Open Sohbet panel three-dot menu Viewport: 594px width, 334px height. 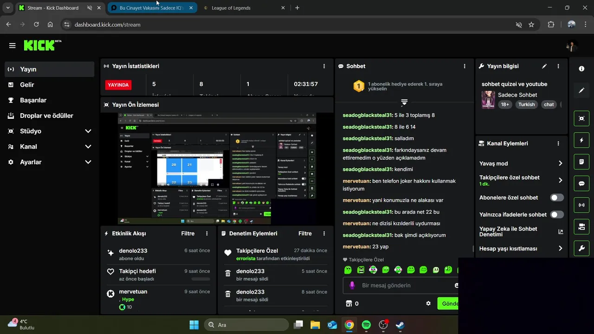point(465,66)
